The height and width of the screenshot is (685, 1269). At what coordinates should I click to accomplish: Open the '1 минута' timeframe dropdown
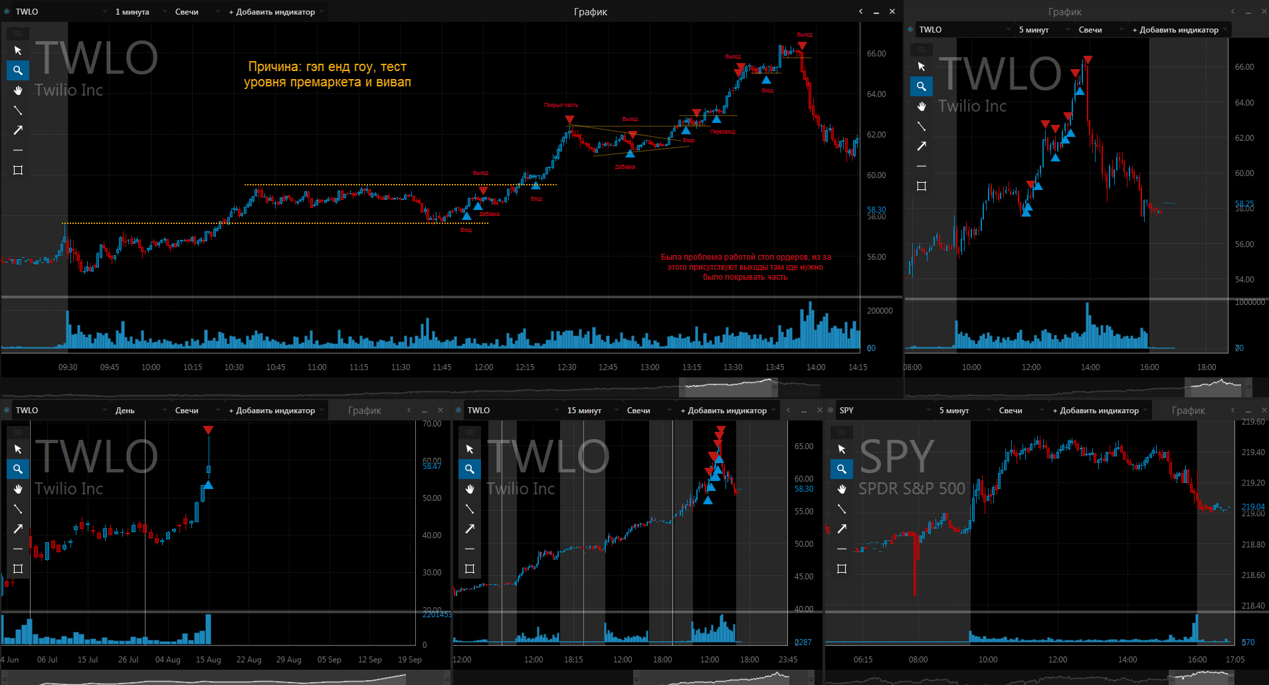[x=140, y=12]
